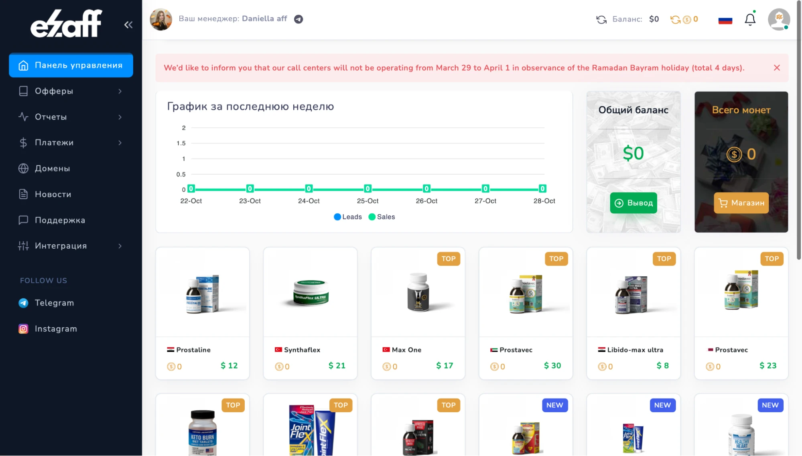This screenshot has width=802, height=456.
Task: Dismiss the Ramadan Bayram holiday notice
Action: (777, 68)
